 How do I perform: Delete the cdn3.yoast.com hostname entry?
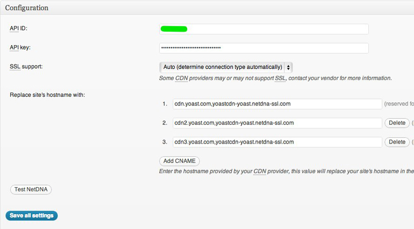coord(397,142)
